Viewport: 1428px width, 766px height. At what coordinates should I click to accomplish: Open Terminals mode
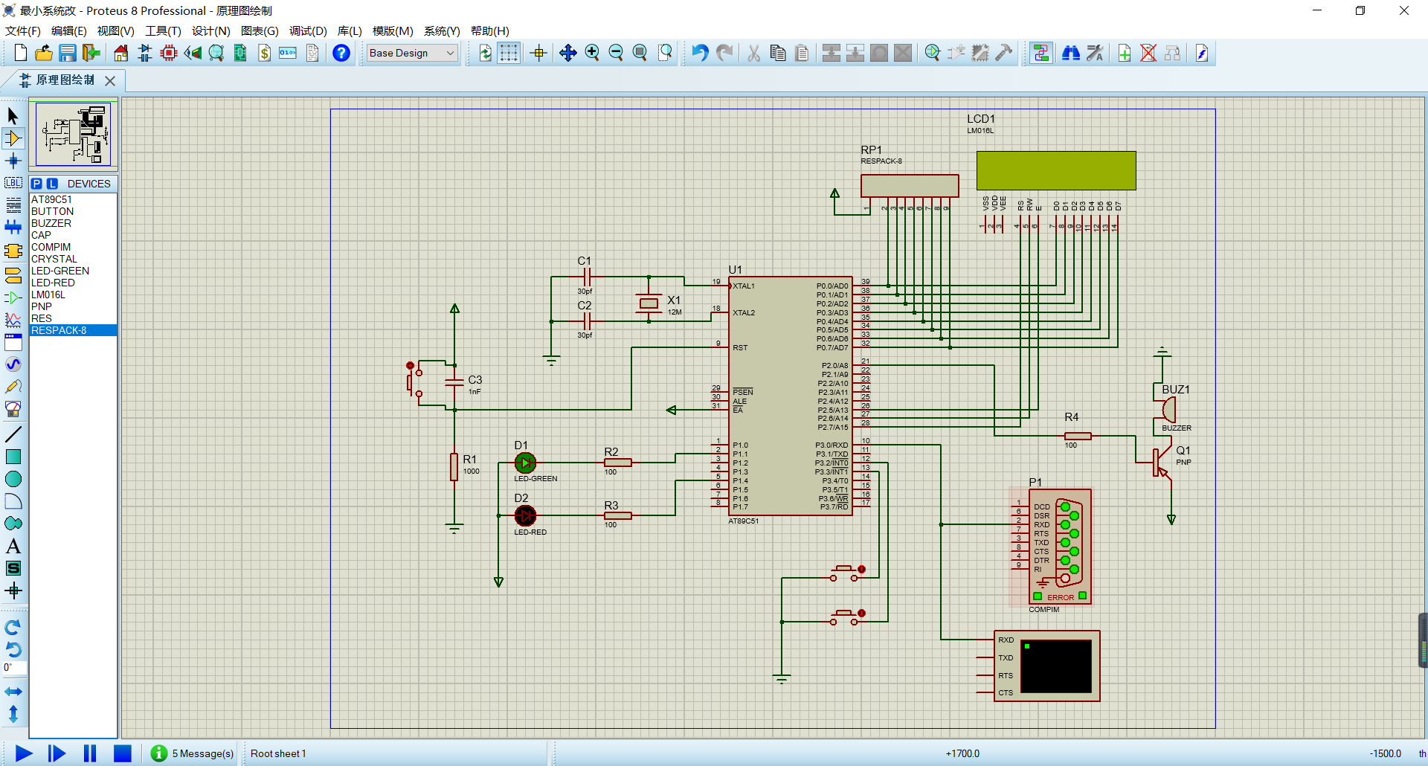tap(13, 275)
